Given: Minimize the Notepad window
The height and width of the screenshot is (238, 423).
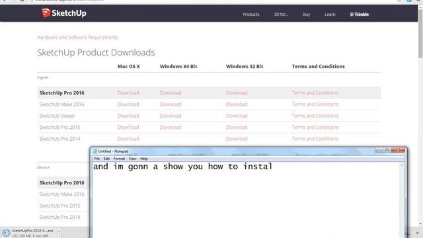Looking at the screenshot, I should [379, 150].
